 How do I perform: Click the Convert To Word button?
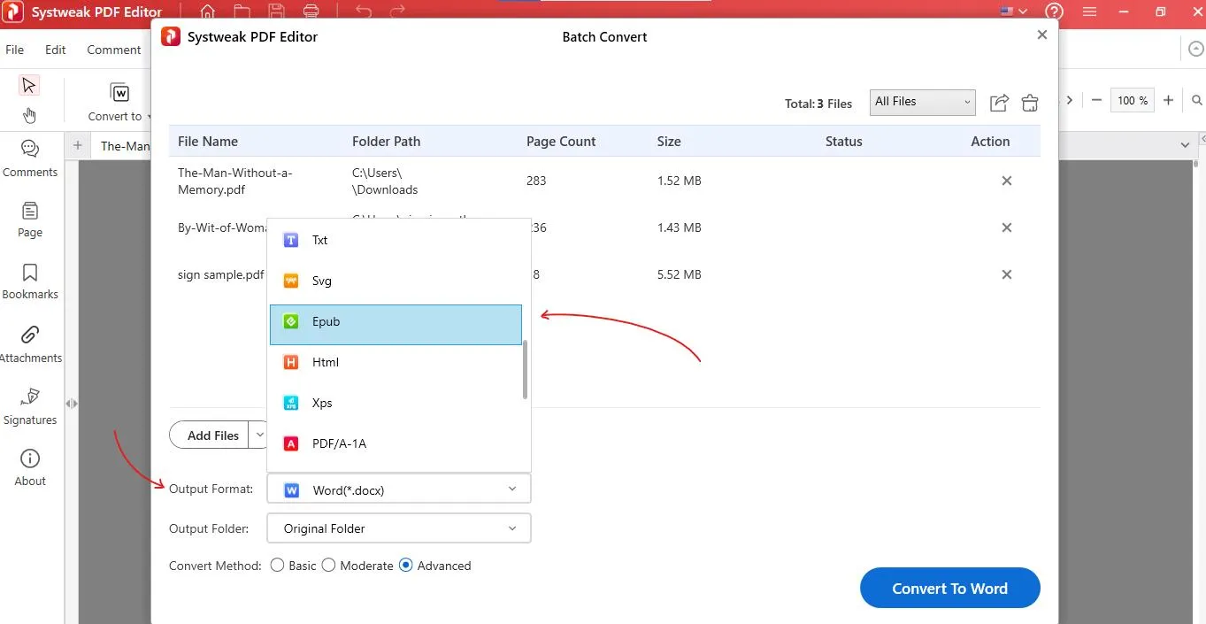click(949, 589)
